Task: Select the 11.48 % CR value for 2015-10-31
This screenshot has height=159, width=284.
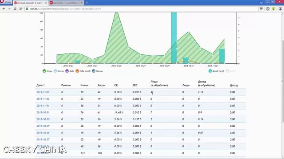Action: pyautogui.click(x=118, y=113)
